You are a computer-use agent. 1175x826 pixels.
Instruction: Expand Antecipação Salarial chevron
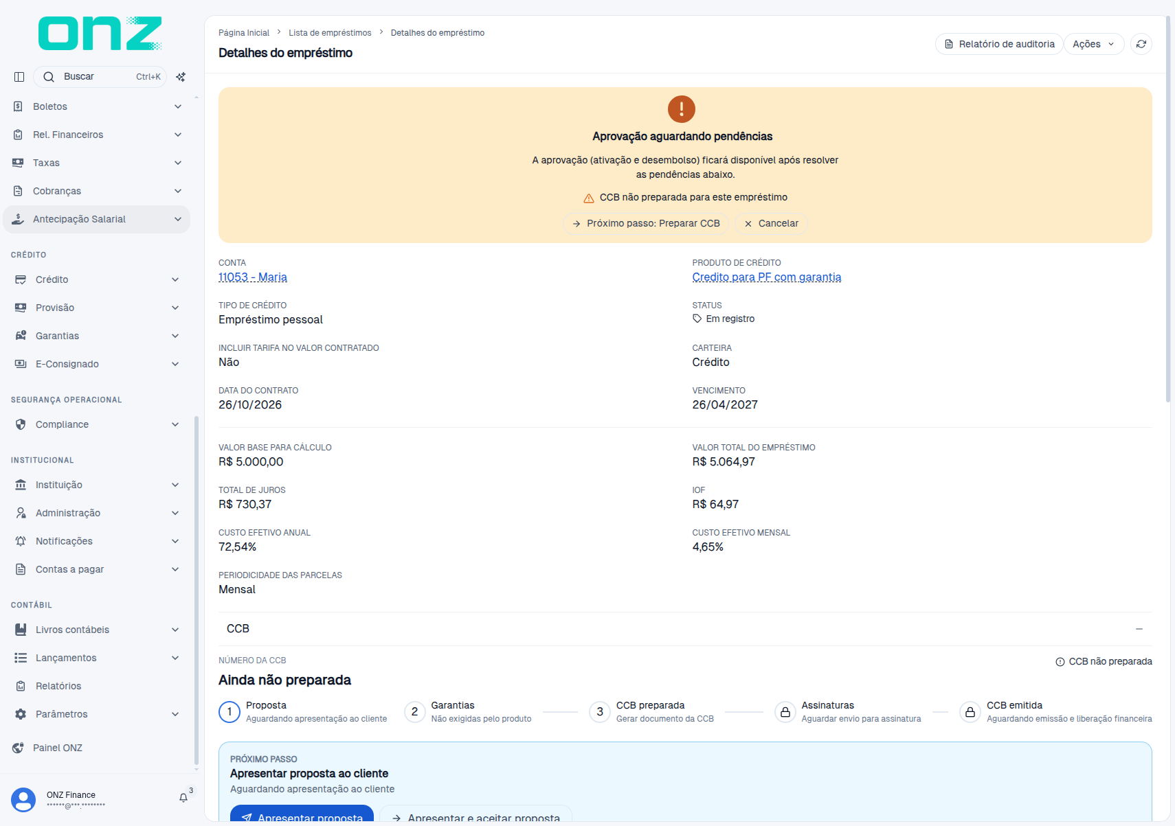pyautogui.click(x=178, y=219)
